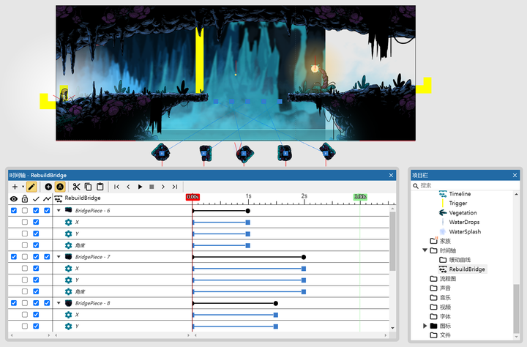
Task: Select BridgePiece - 7 end keyframe at 2s
Action: click(x=304, y=257)
